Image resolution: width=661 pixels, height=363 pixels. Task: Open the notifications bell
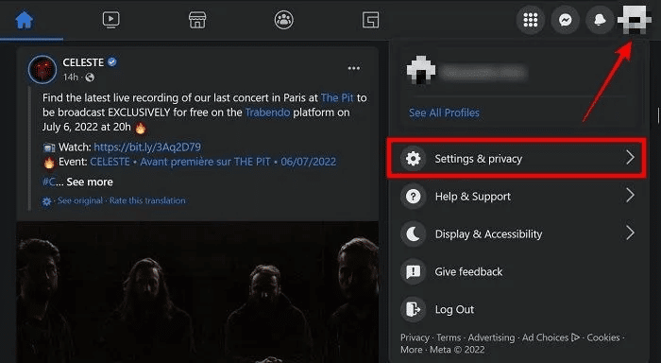600,20
